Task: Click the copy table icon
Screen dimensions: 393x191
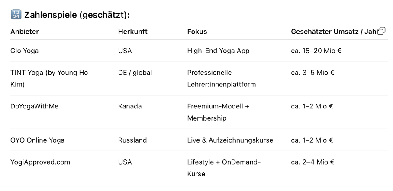Action: coord(381,31)
